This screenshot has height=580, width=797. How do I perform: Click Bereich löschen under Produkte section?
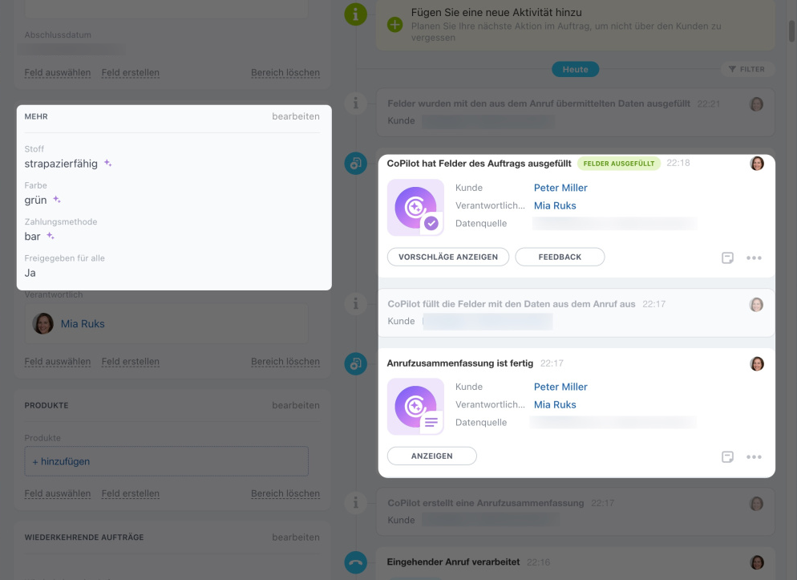pyautogui.click(x=285, y=494)
